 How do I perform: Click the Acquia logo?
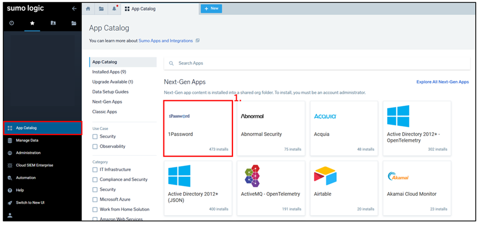(325, 116)
